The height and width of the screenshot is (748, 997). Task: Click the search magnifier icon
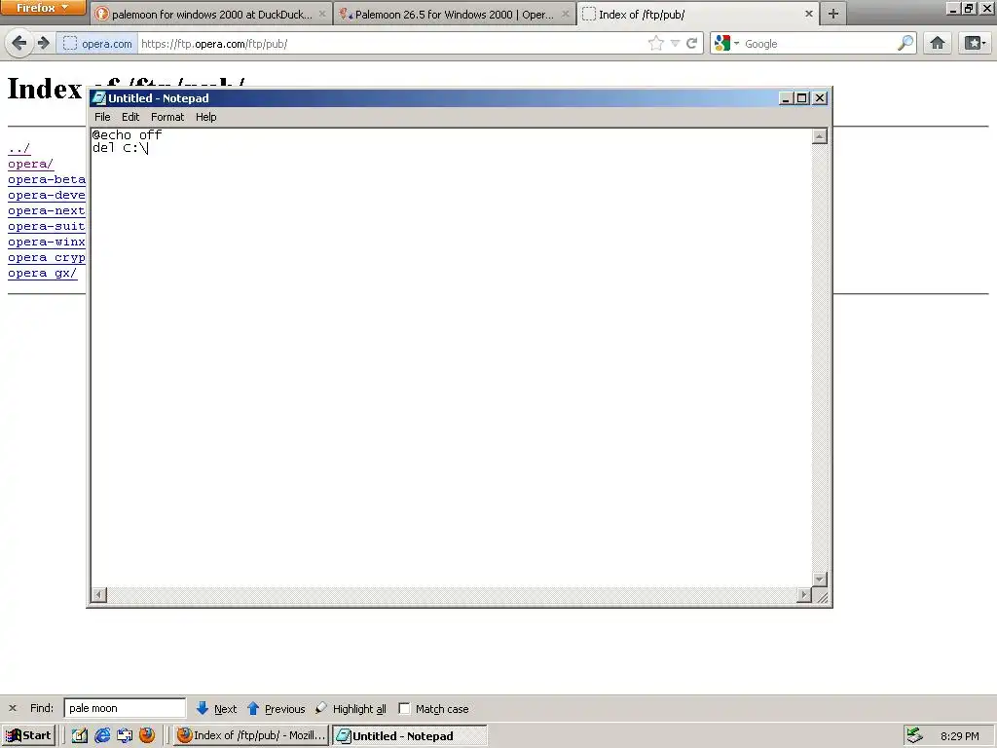pos(905,43)
